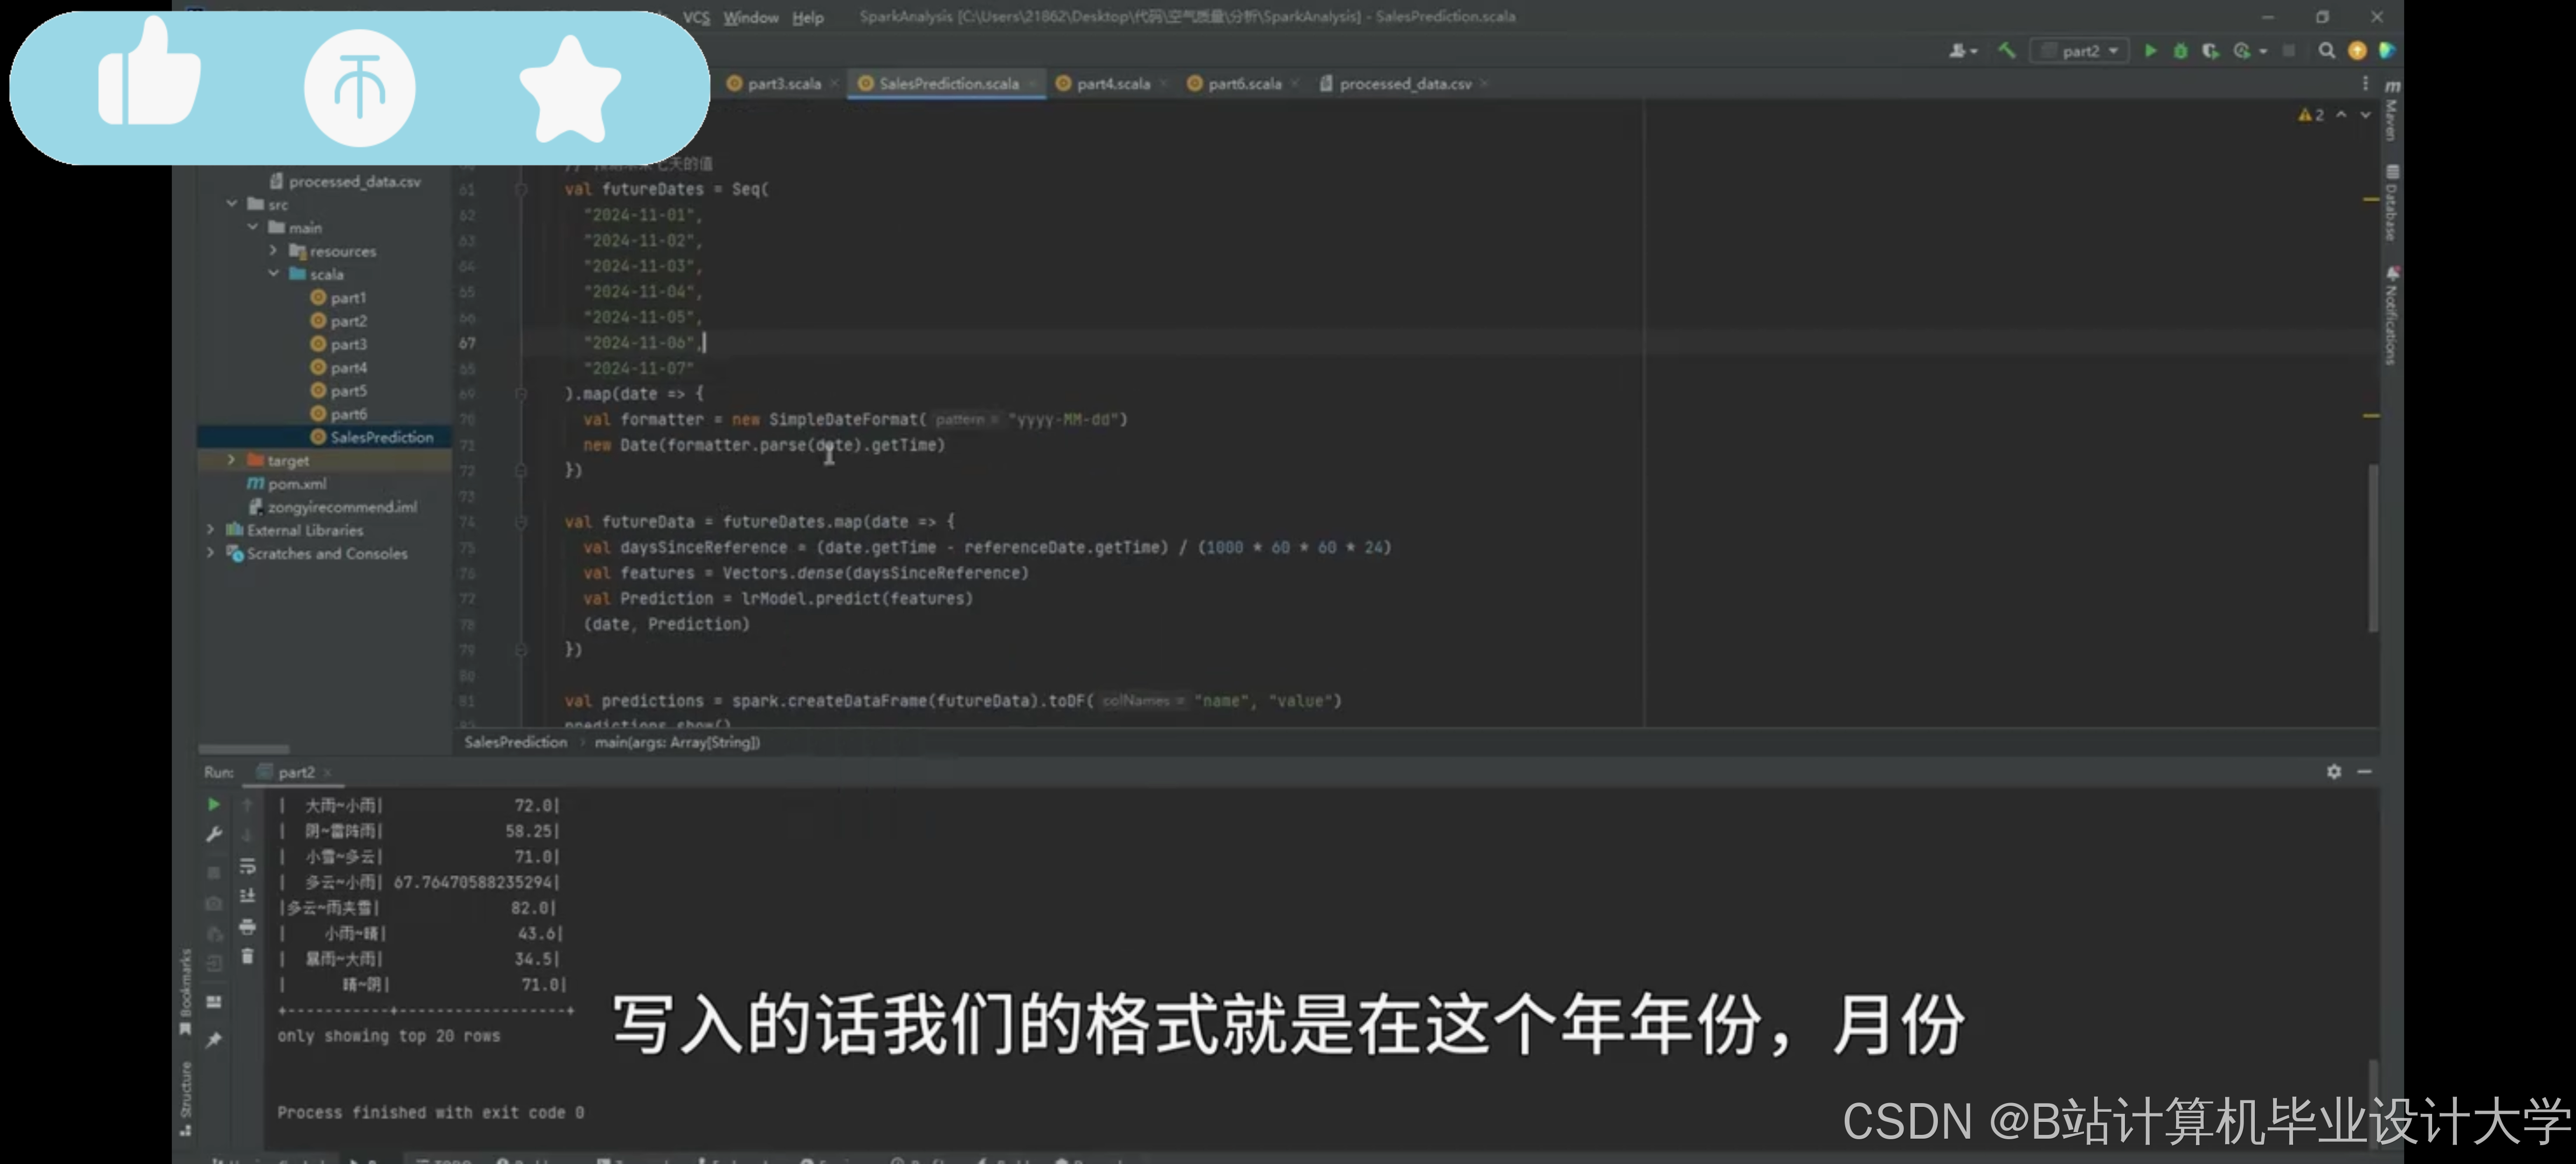Toggle soft-wrap in console output
Viewport: 2576px width, 1164px height.
[247, 866]
